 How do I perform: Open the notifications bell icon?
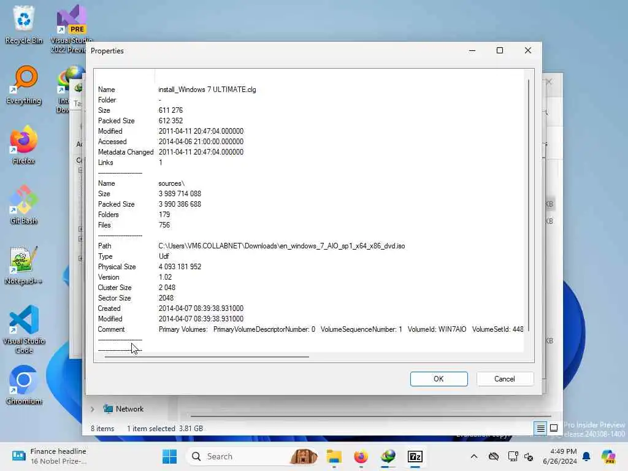tap(586, 456)
